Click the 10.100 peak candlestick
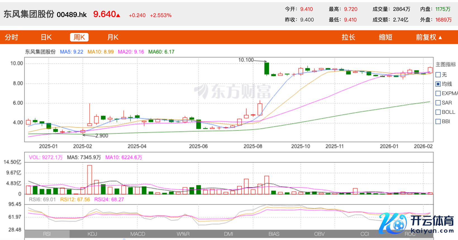The height and width of the screenshot is (240, 458). pyautogui.click(x=267, y=68)
